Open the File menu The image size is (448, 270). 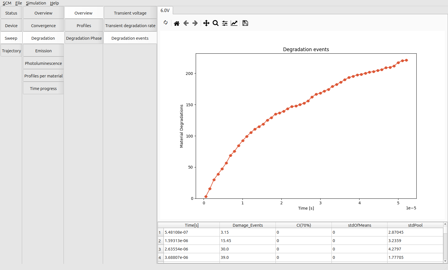pyautogui.click(x=18, y=3)
